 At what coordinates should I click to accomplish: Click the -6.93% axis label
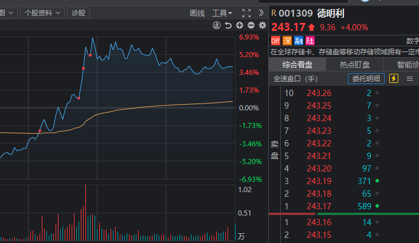(250, 180)
